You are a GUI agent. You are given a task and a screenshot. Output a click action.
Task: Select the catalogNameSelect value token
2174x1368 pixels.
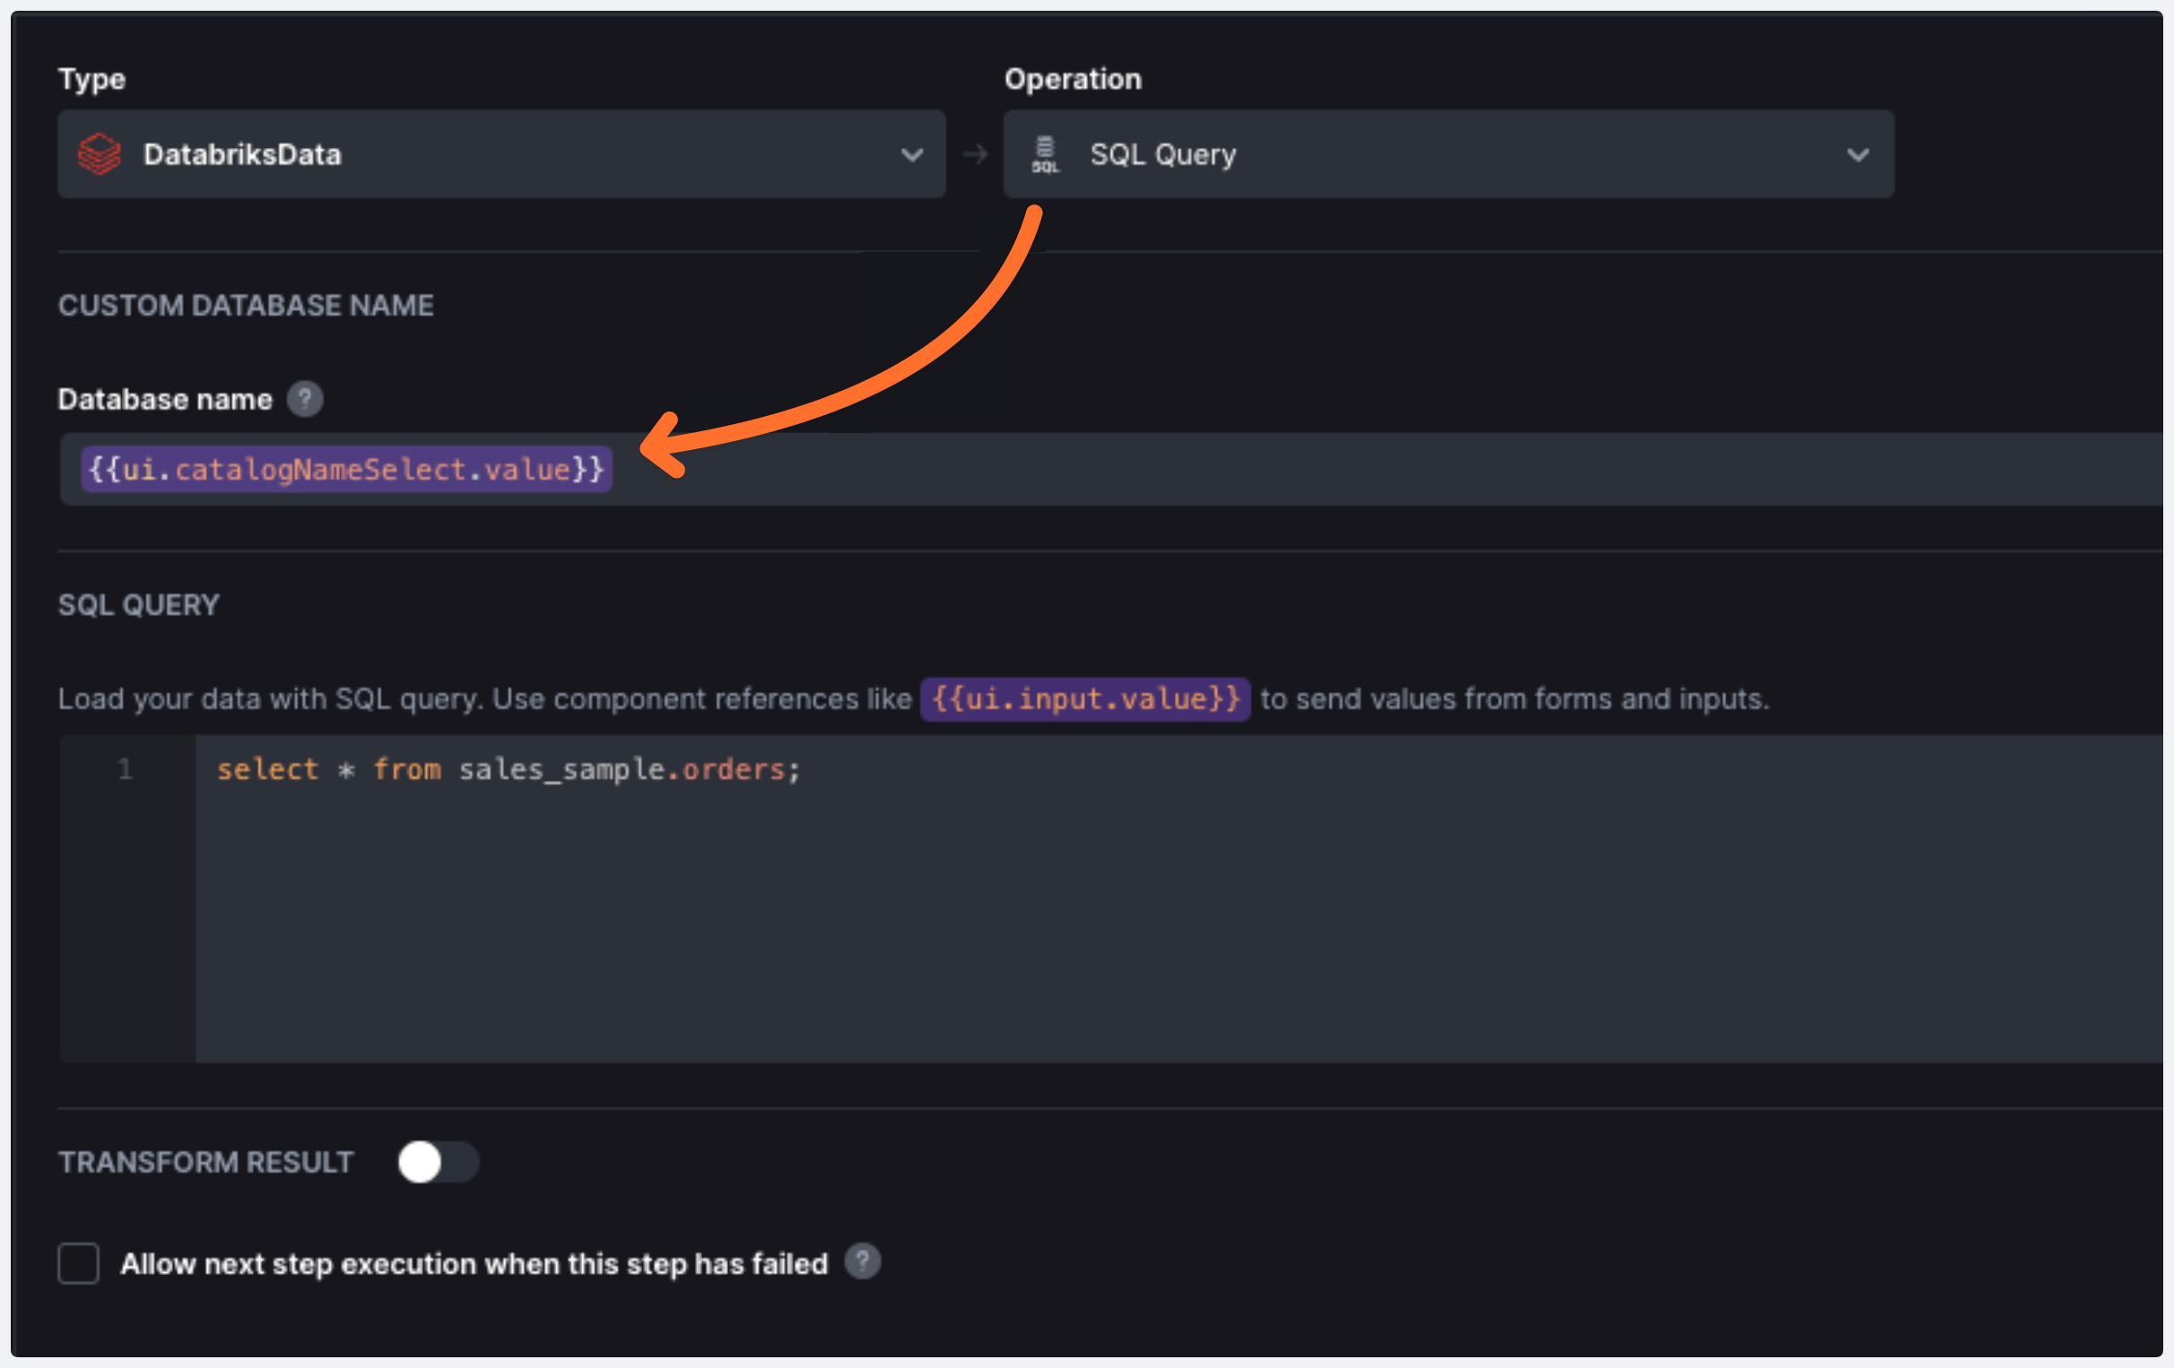[347, 469]
